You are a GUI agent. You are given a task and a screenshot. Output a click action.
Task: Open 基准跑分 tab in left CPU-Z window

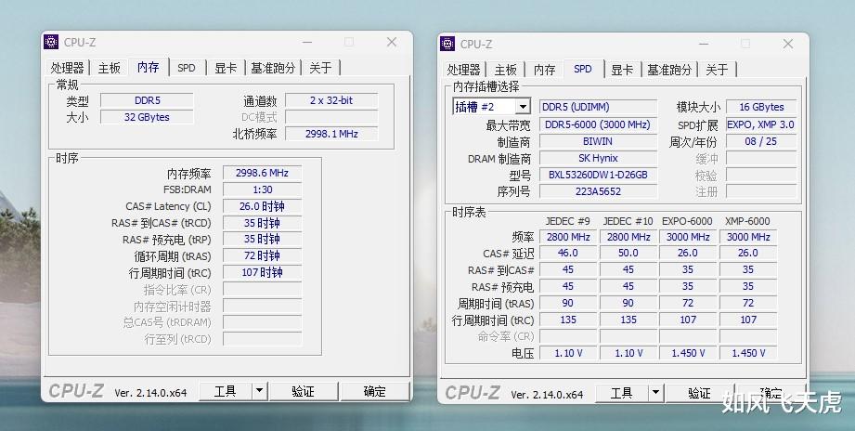point(273,68)
